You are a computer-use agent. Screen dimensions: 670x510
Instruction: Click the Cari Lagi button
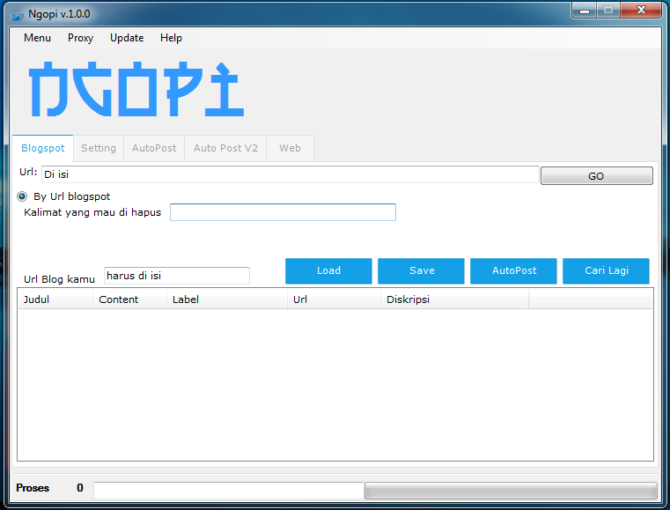606,270
